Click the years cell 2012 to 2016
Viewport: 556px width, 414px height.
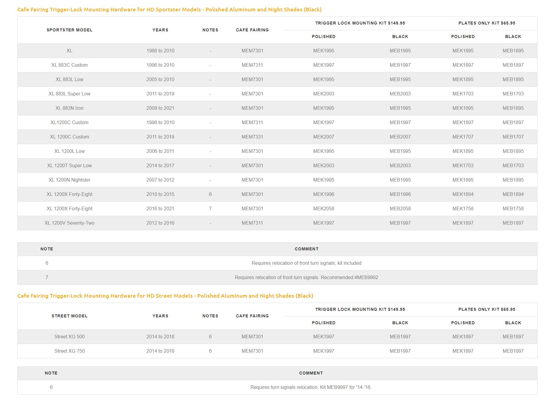coord(160,223)
